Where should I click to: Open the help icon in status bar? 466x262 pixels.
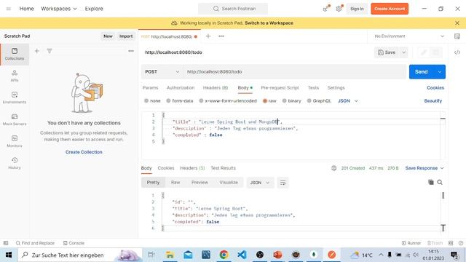(x=461, y=243)
